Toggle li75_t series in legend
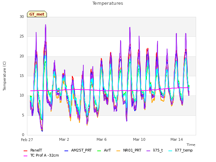Screen dimensions: 216x162 (158, 150)
